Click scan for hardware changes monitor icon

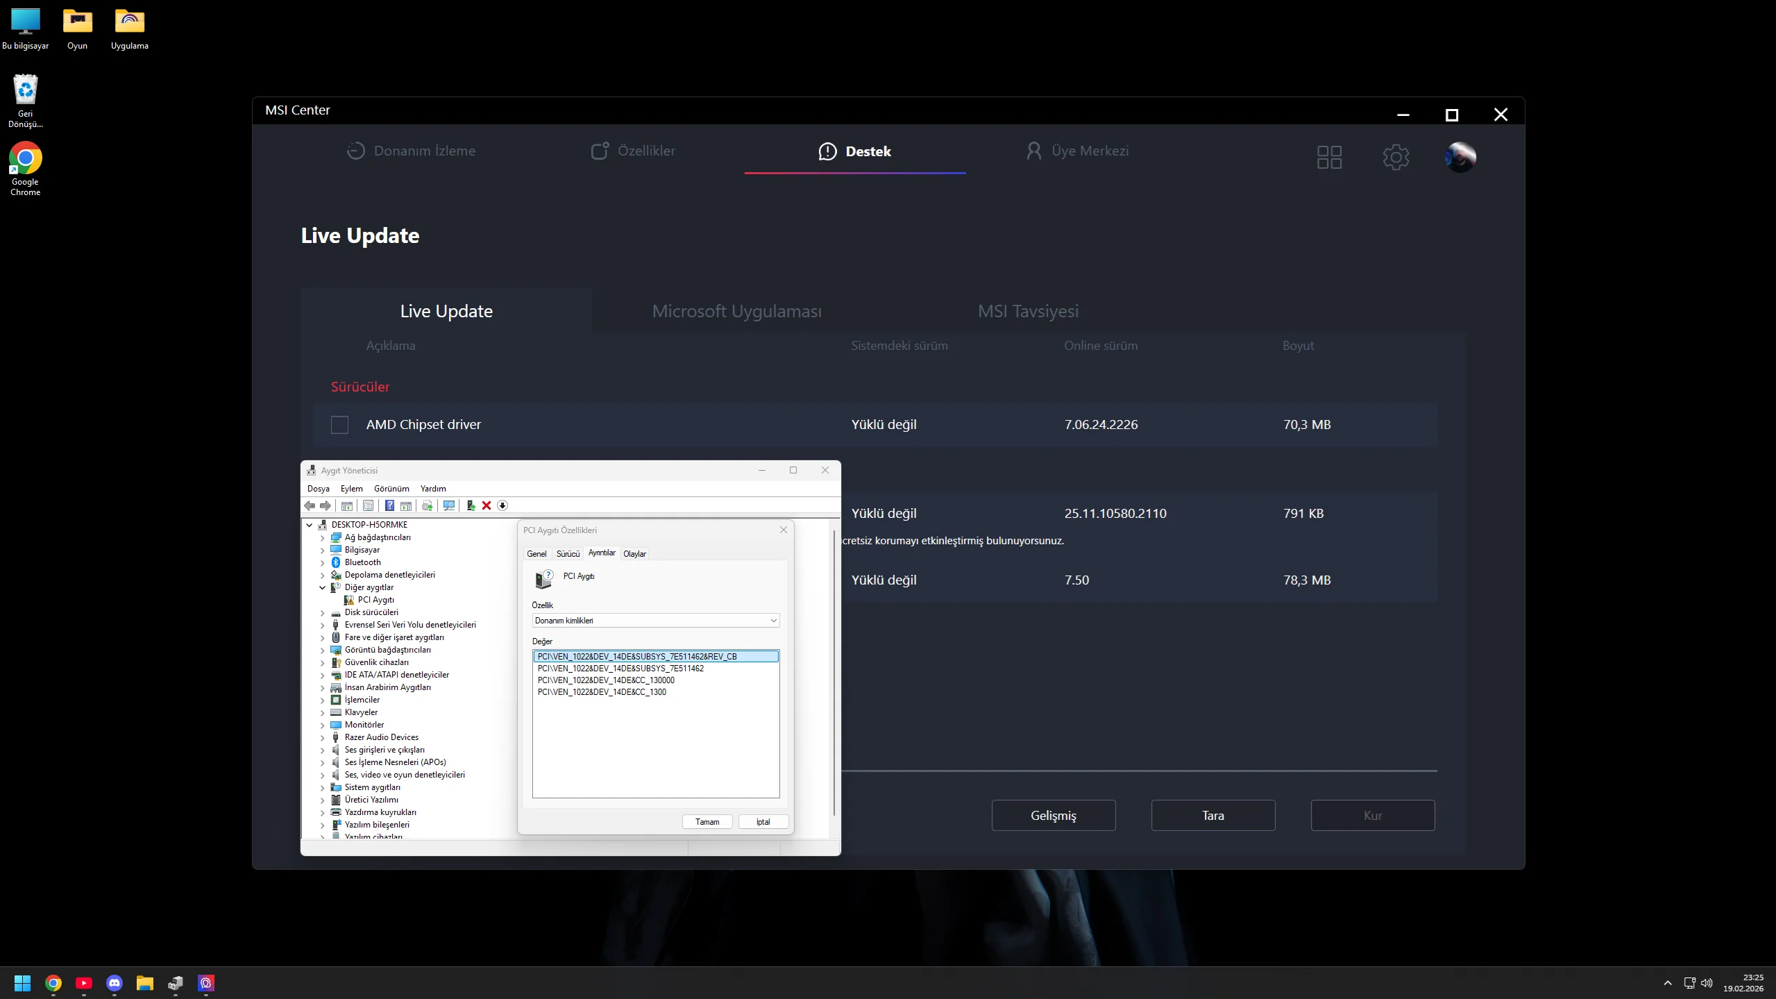point(449,505)
